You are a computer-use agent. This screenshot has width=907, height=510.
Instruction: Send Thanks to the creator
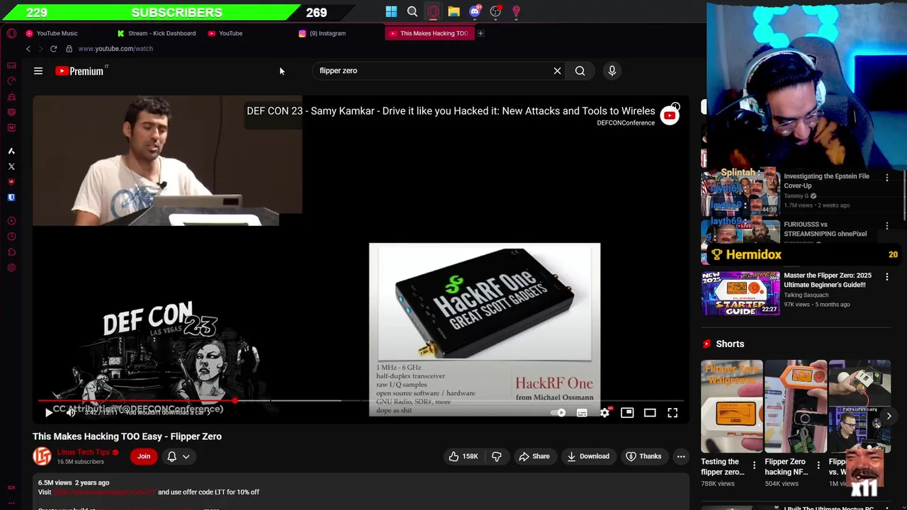click(643, 456)
